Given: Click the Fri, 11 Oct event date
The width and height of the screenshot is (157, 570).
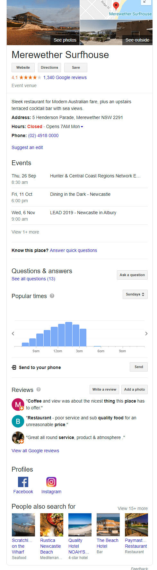Looking at the screenshot, I should point(22,194).
